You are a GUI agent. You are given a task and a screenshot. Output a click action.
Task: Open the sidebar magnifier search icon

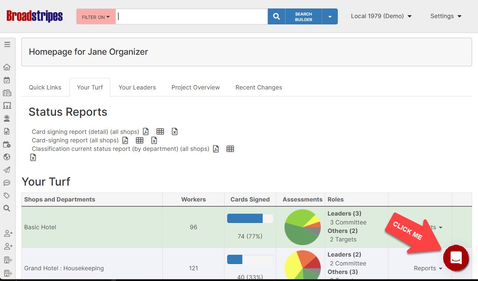[7, 209]
